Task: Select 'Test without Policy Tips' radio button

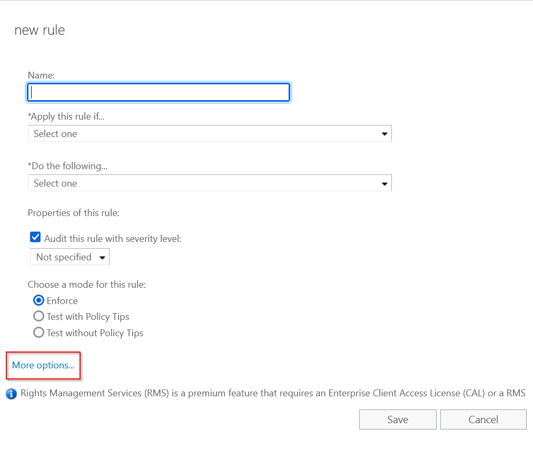Action: click(38, 333)
